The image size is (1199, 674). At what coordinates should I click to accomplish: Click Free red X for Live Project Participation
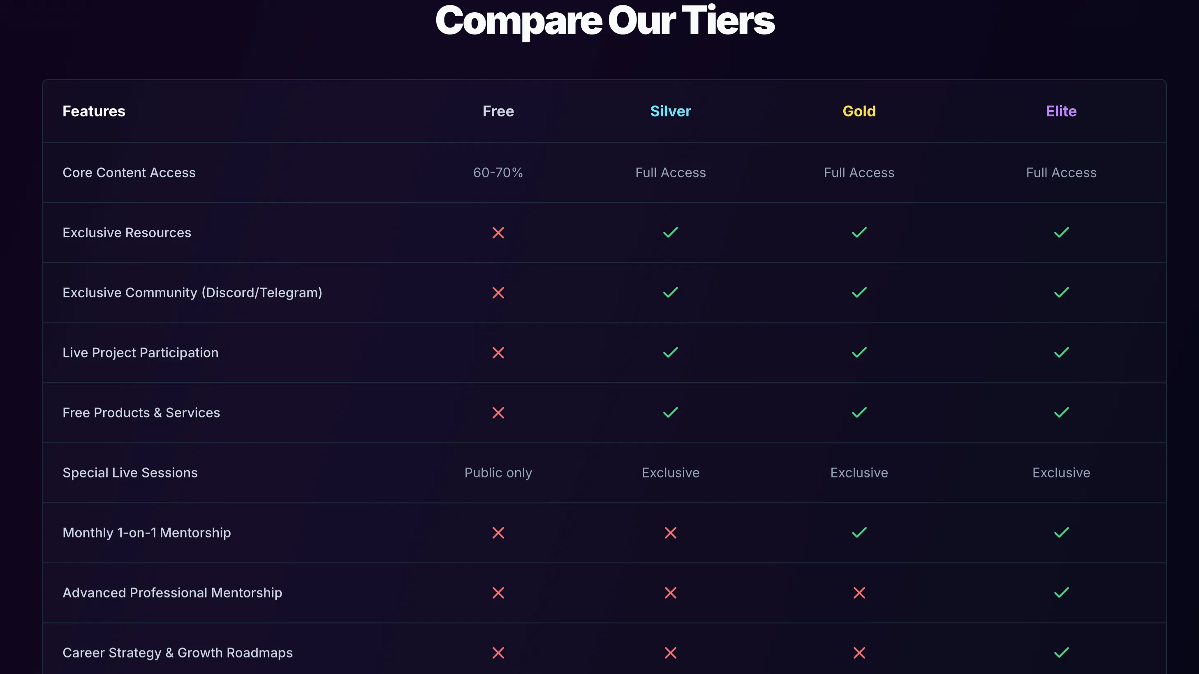tap(498, 353)
